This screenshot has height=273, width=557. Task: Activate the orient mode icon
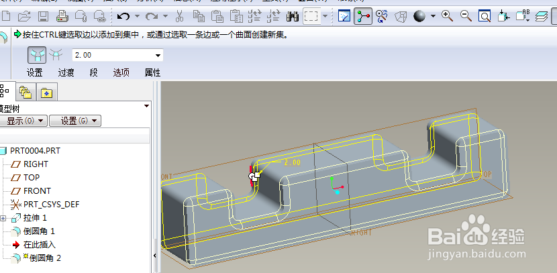pyautogui.click(x=382, y=16)
